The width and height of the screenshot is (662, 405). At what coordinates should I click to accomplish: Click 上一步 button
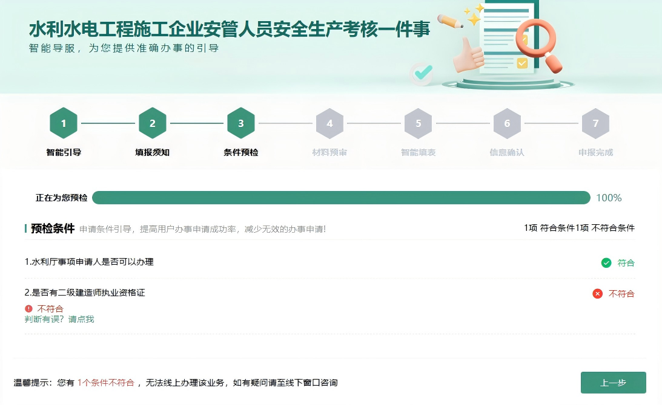pos(613,383)
